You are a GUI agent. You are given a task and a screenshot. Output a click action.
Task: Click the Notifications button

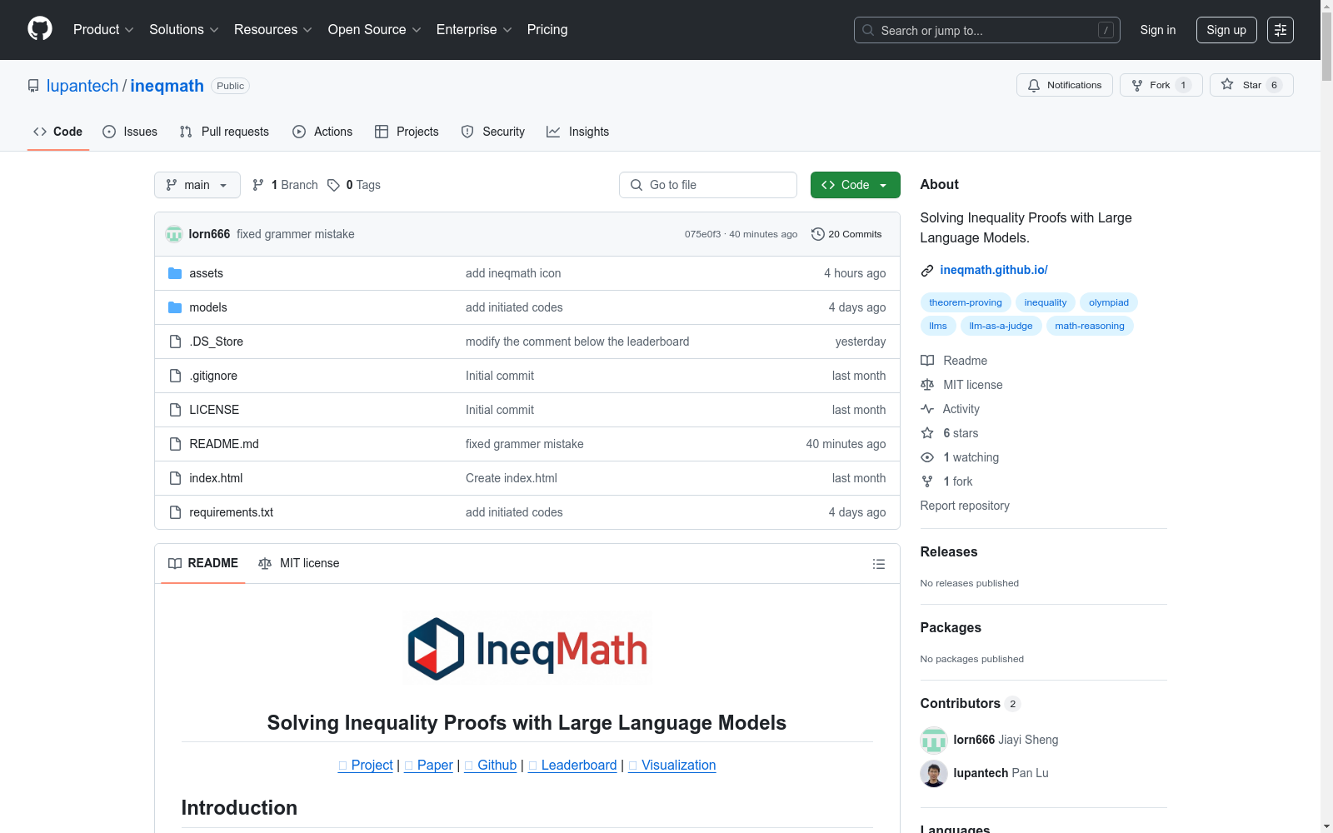(x=1065, y=85)
